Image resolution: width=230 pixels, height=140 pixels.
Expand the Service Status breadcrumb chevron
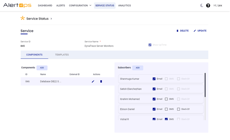pos(51,19)
